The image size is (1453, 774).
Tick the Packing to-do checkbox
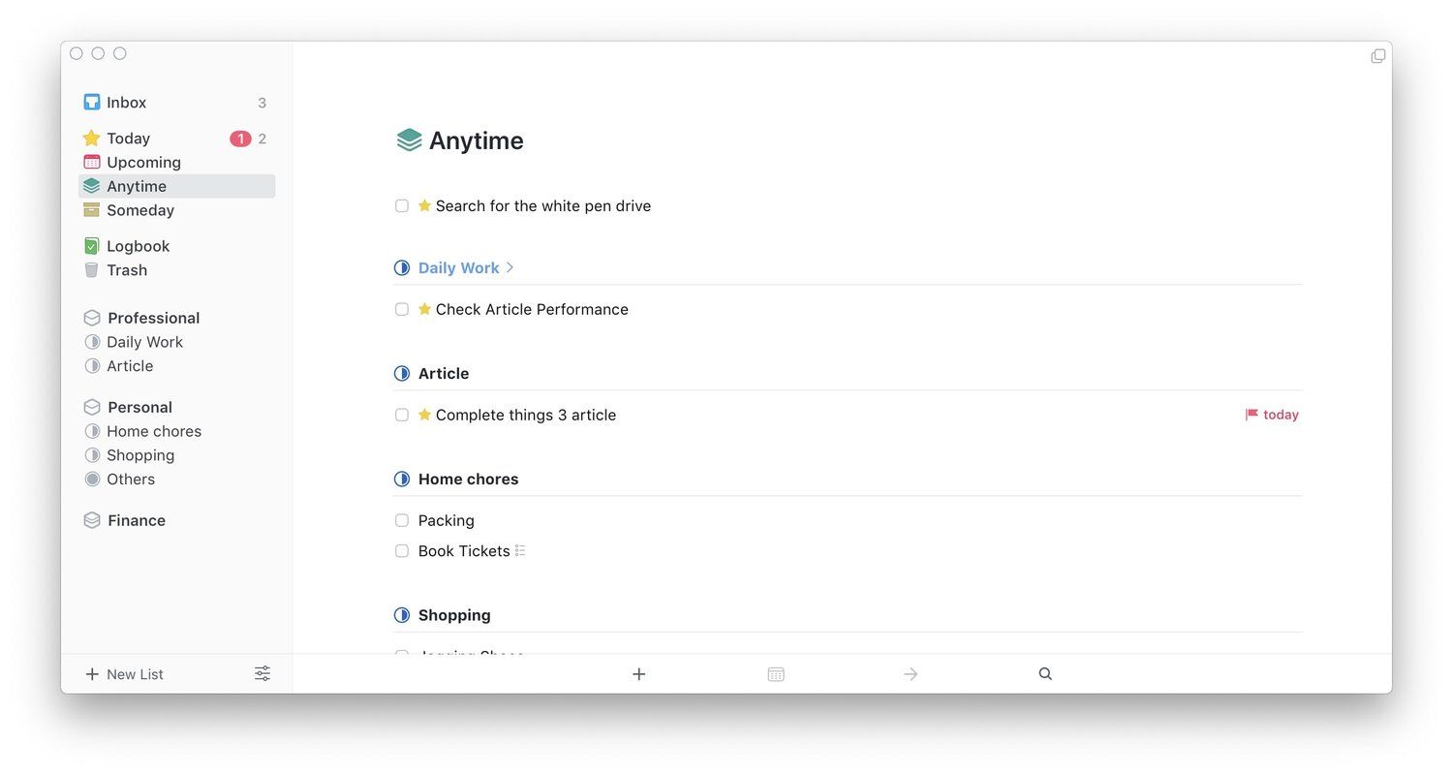click(402, 521)
